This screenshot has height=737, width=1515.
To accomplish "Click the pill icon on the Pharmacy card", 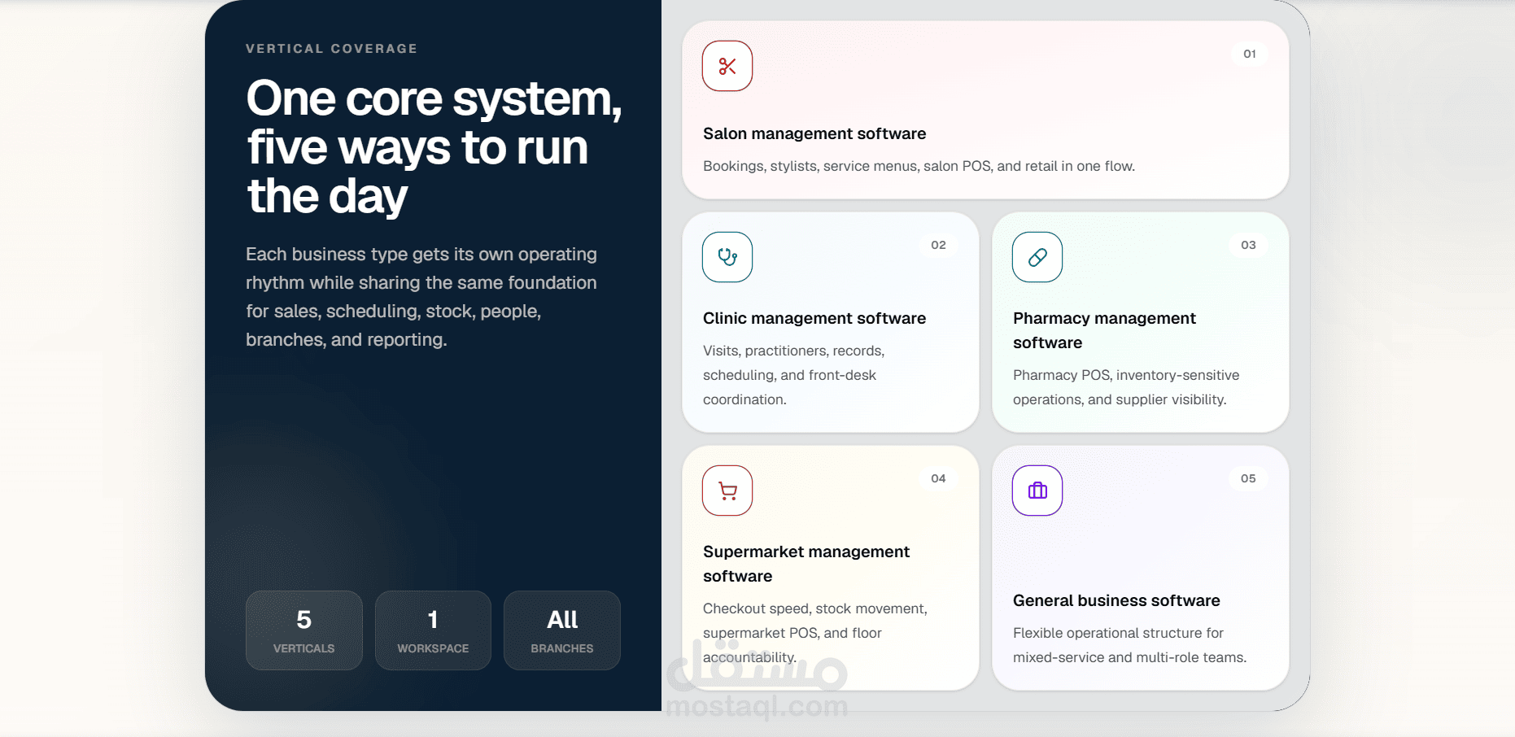I will [1037, 257].
